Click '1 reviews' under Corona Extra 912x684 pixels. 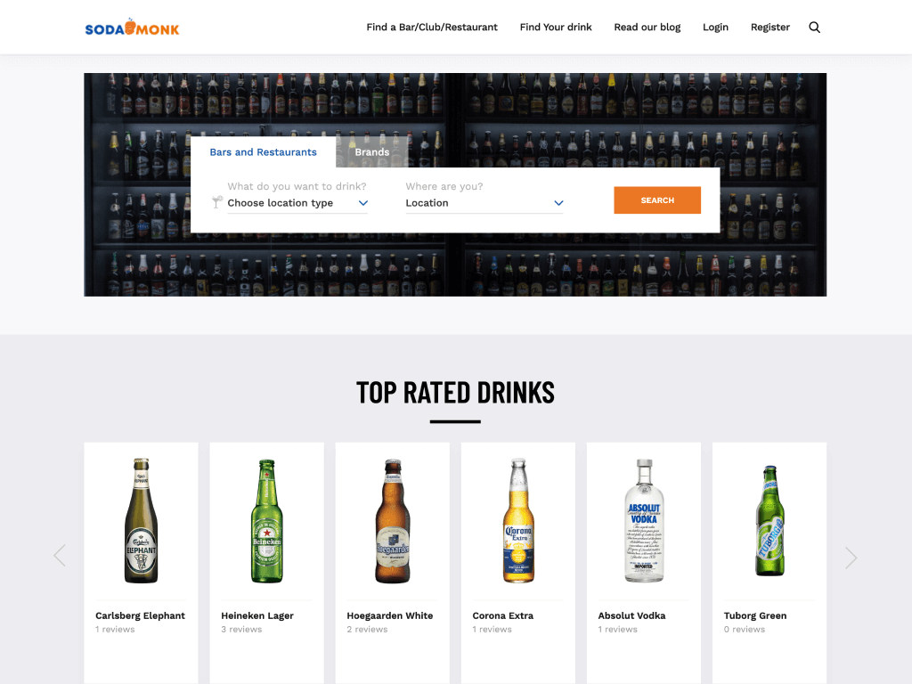492,630
